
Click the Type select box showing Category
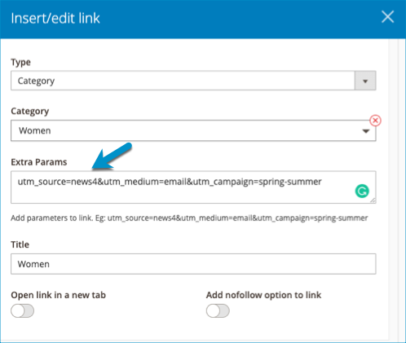coord(193,81)
